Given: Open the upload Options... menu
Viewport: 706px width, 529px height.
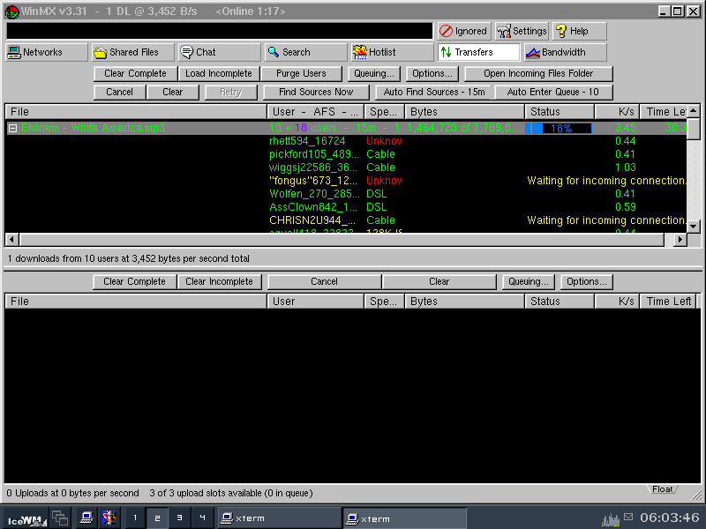Looking at the screenshot, I should (x=586, y=281).
